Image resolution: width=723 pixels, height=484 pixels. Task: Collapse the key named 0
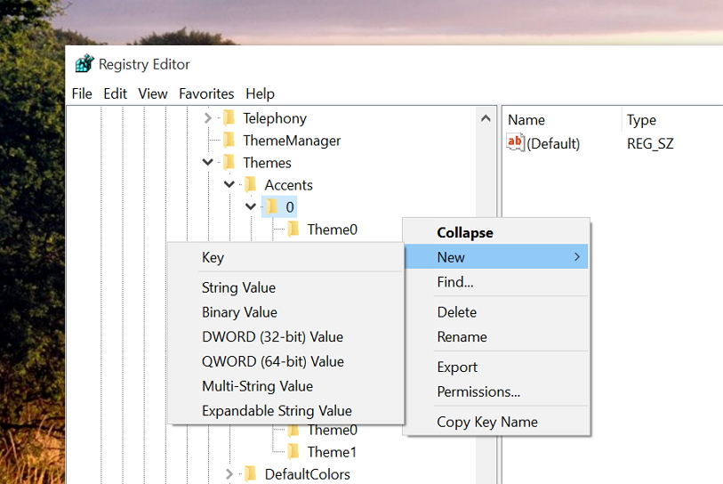251,206
